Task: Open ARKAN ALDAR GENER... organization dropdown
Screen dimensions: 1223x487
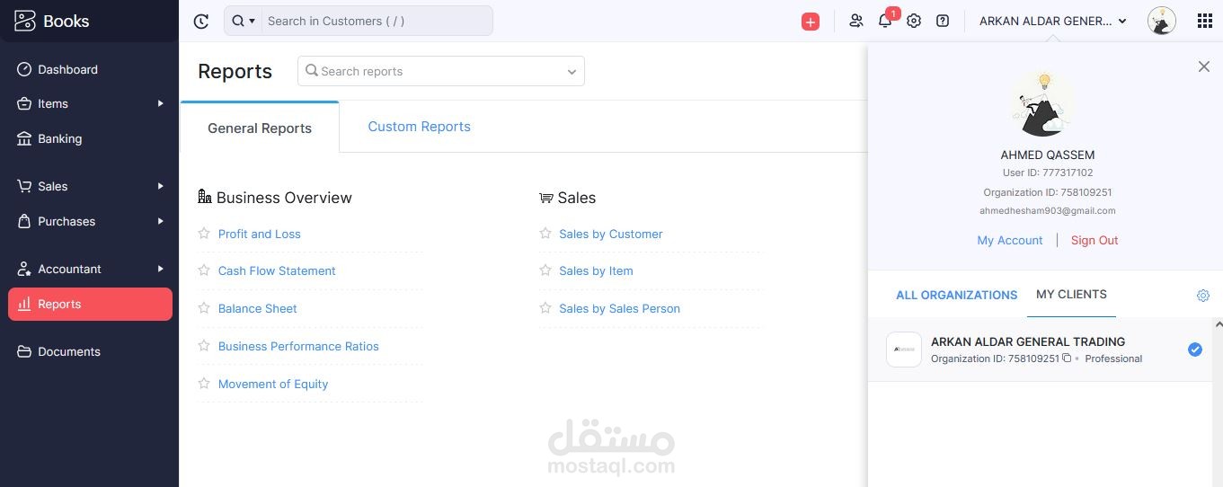Action: click(x=1053, y=21)
